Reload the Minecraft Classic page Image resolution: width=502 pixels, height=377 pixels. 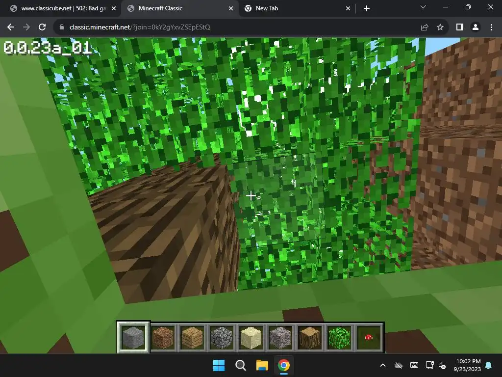[x=42, y=27]
